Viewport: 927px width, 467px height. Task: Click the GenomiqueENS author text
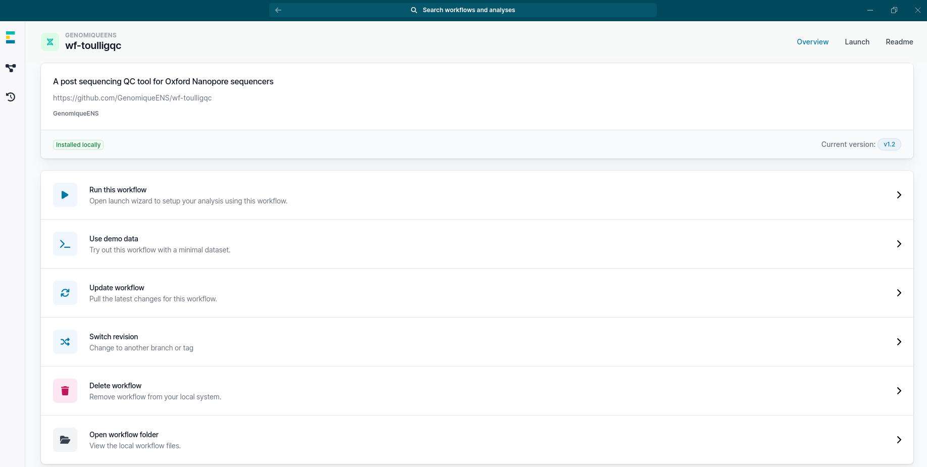pos(76,114)
